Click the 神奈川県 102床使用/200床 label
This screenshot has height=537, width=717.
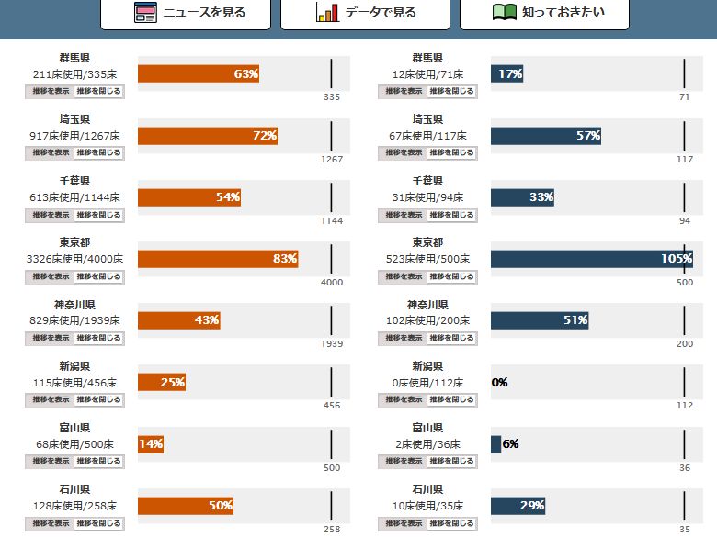(427, 320)
